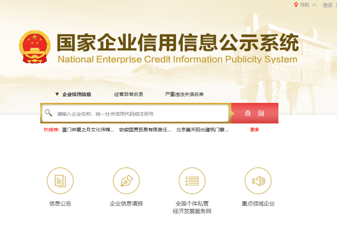The width and height of the screenshot is (337, 225).
Task: Click the magnifying glass icon in search box
Action: [x=49, y=113]
